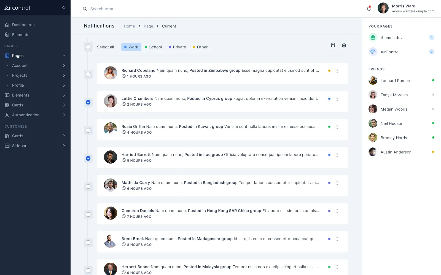Open the notifications bell

[x=369, y=9]
